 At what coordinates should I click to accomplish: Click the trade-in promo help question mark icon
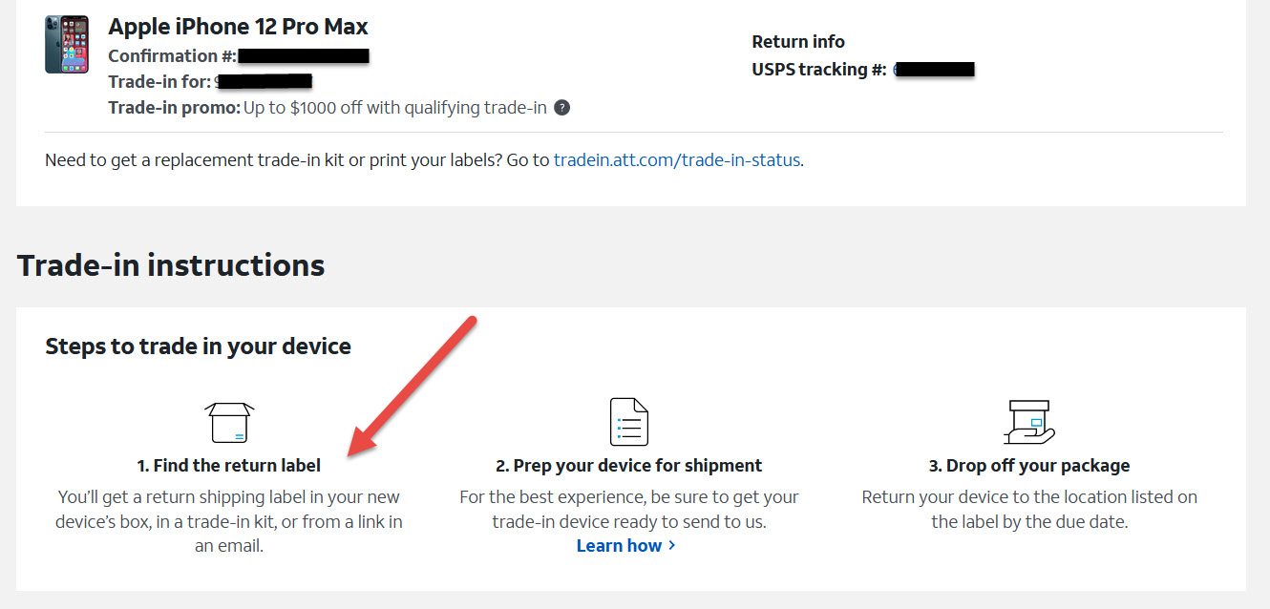tap(562, 108)
